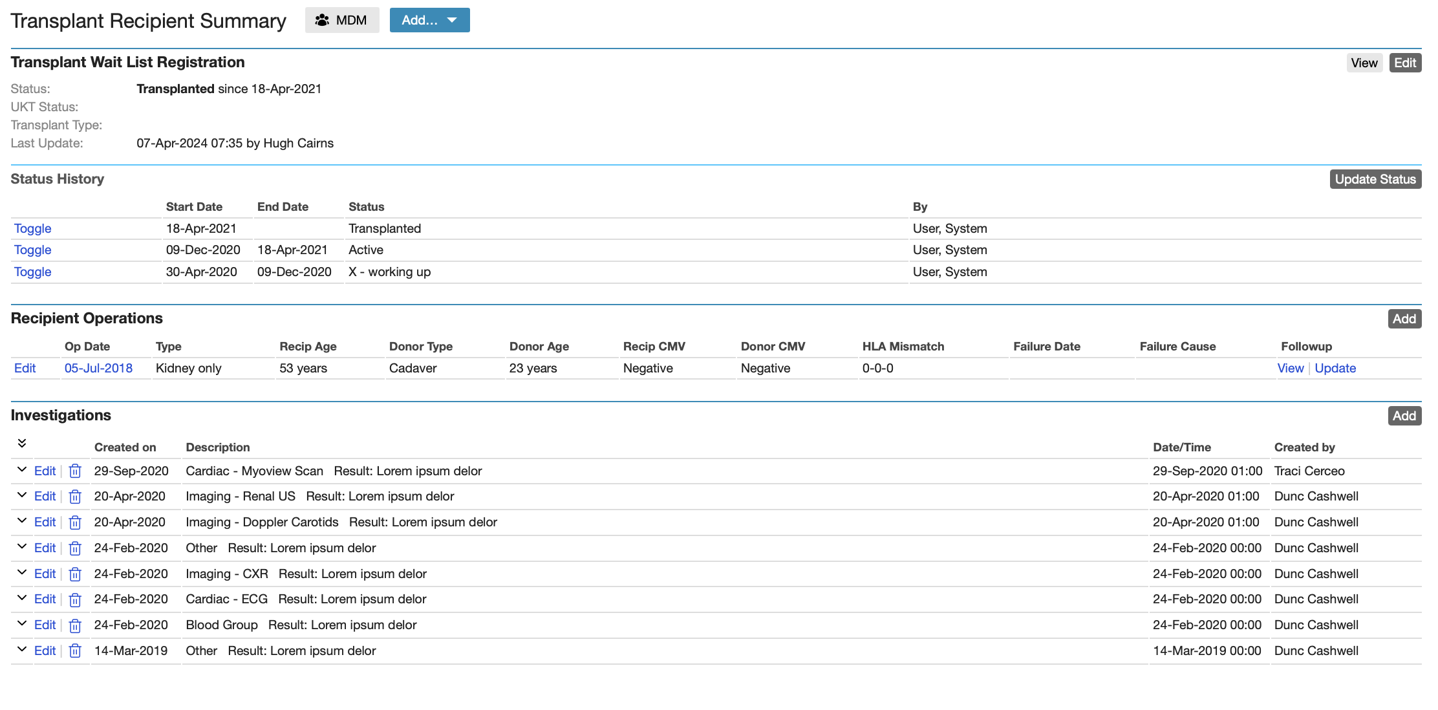Toggle the X - working up status row
The image size is (1438, 710).
click(32, 272)
